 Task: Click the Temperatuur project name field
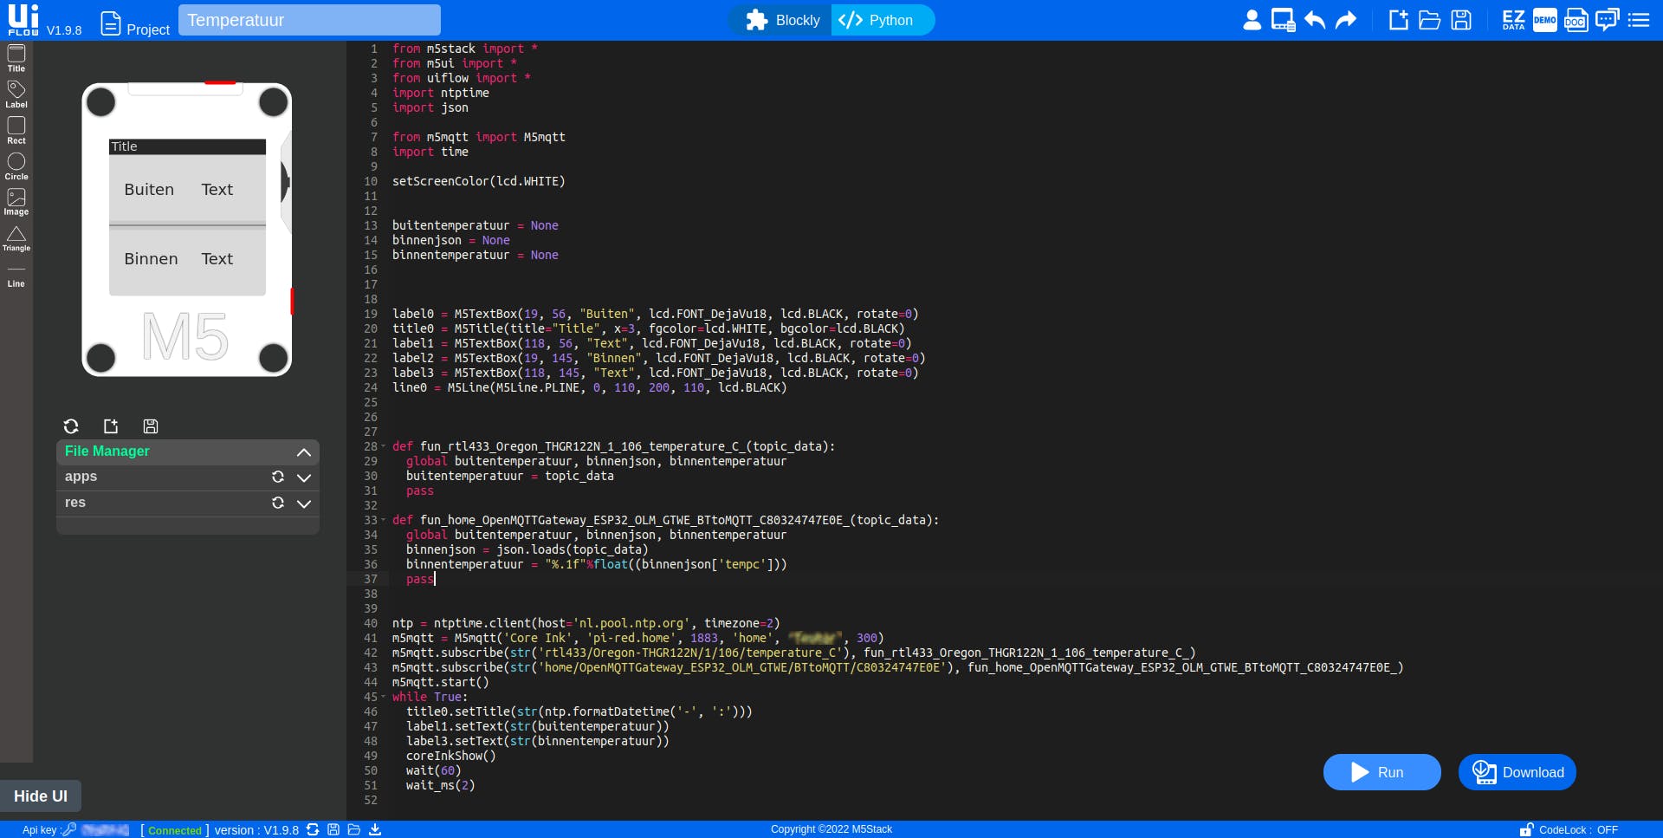309,20
